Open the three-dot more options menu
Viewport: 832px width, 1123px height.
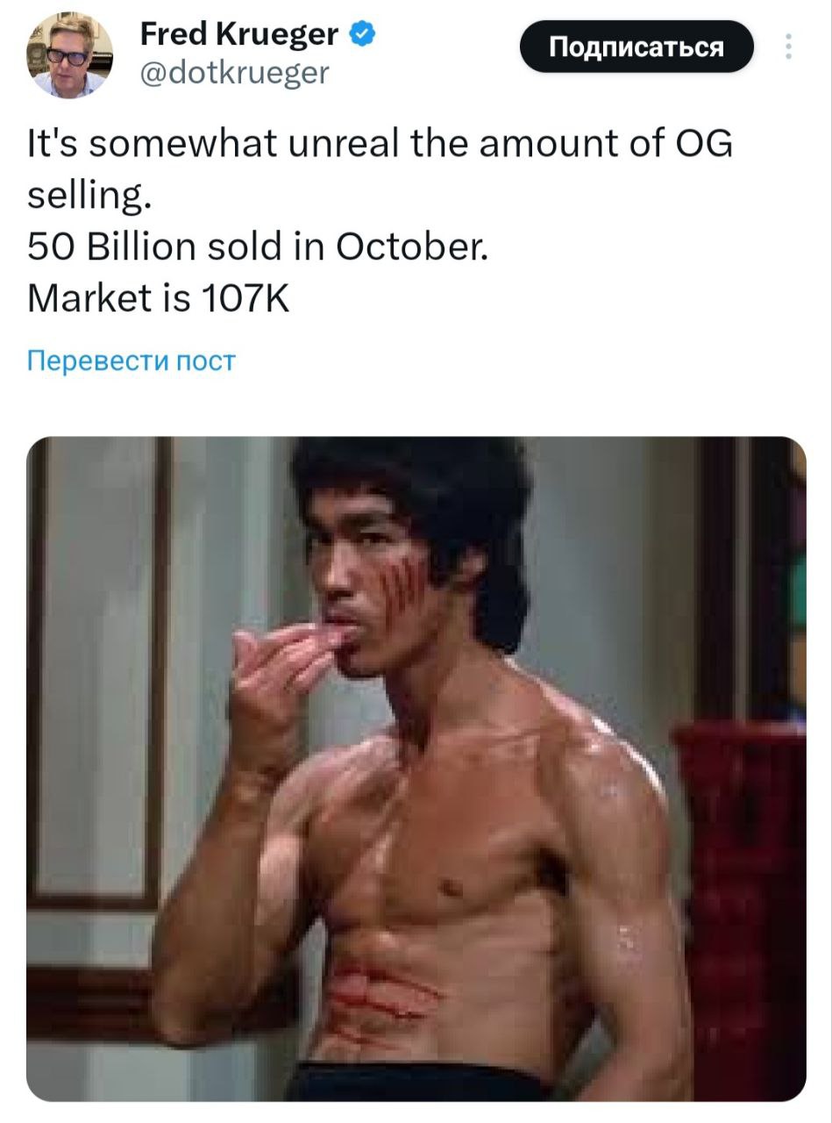tap(789, 46)
